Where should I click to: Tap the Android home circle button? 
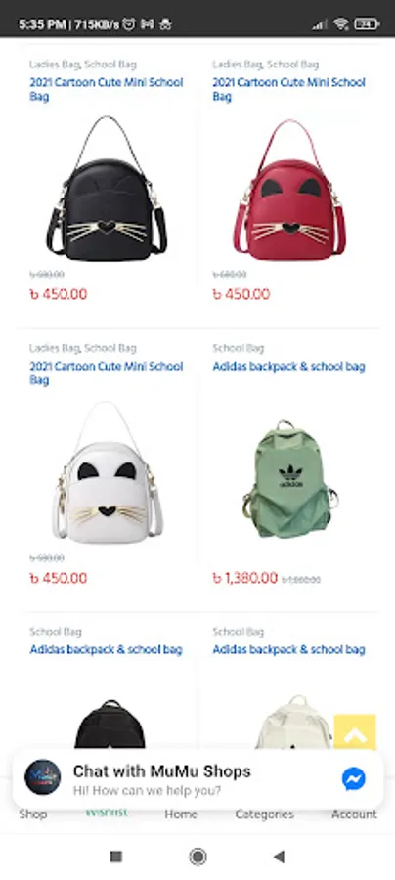click(x=197, y=857)
